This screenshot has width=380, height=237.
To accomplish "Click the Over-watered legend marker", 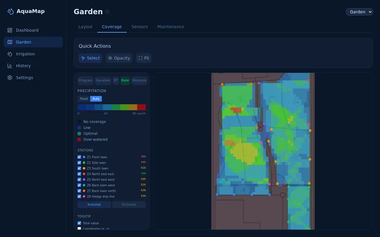I will 79,139.
